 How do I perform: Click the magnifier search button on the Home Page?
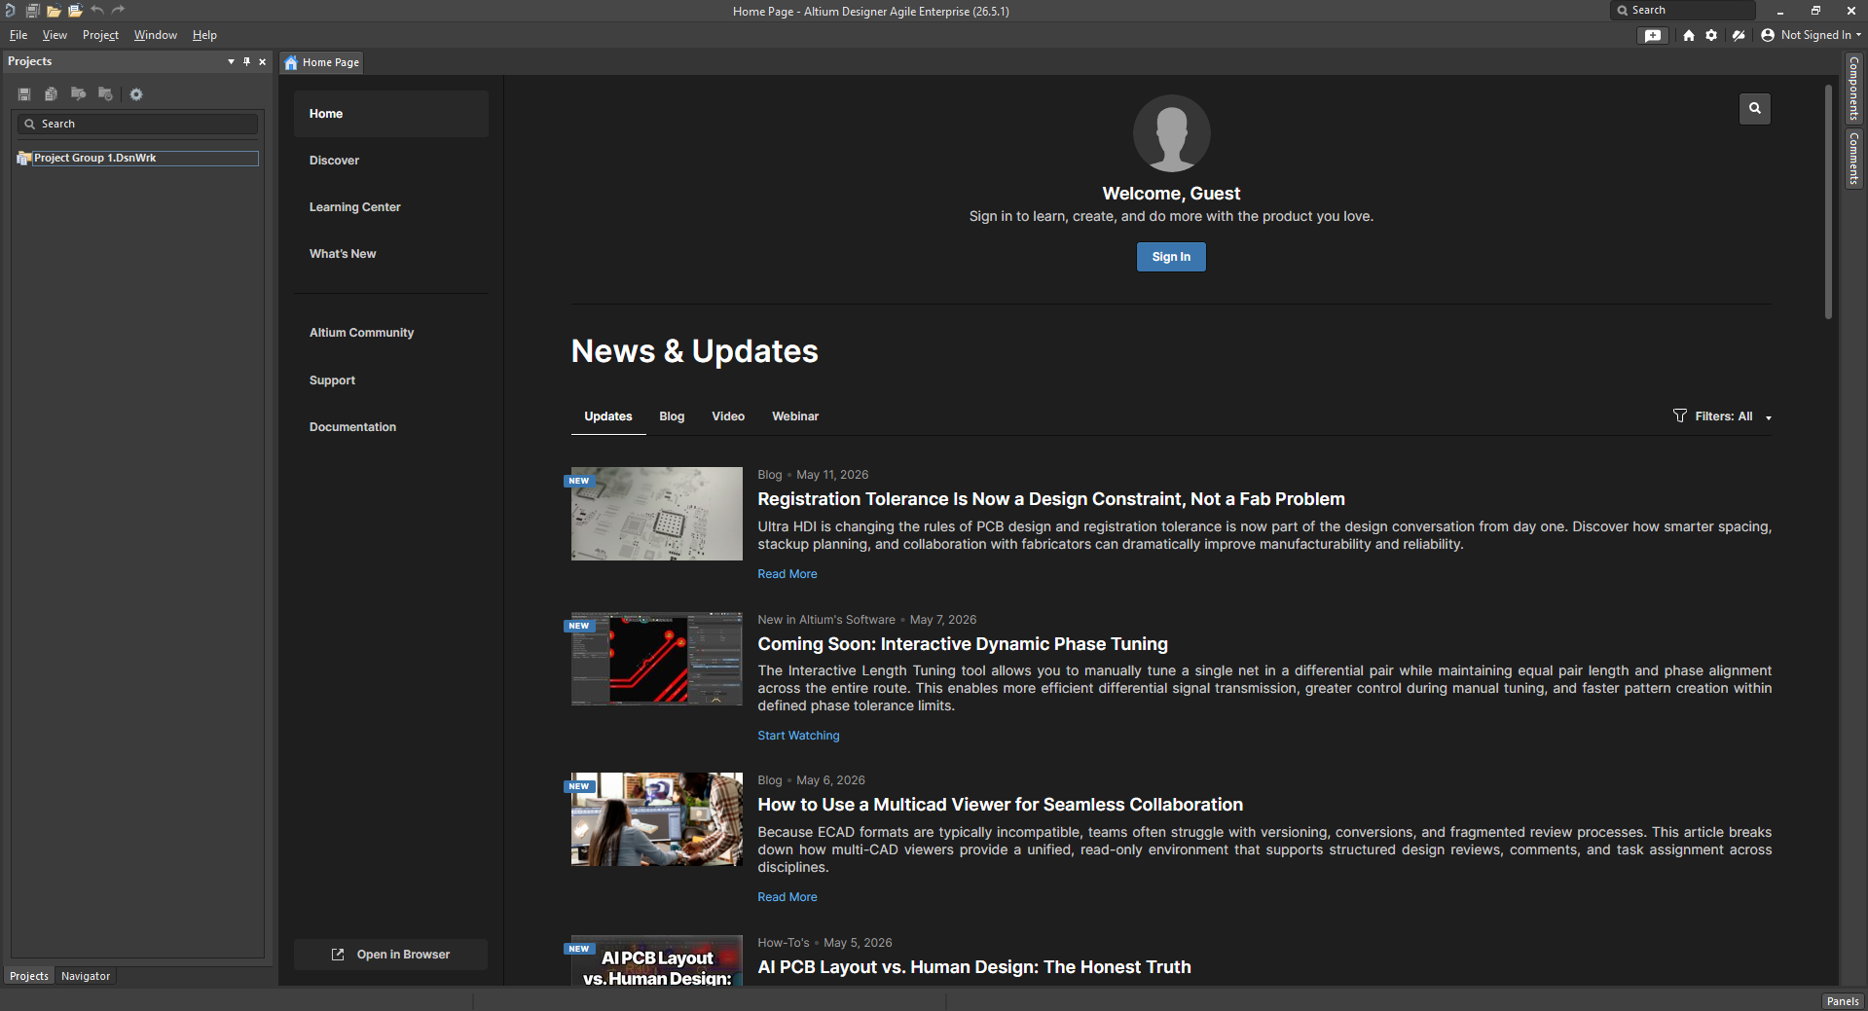pos(1755,108)
